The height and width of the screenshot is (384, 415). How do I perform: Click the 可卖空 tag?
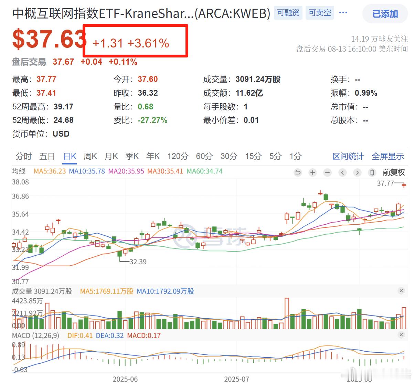(x=320, y=13)
